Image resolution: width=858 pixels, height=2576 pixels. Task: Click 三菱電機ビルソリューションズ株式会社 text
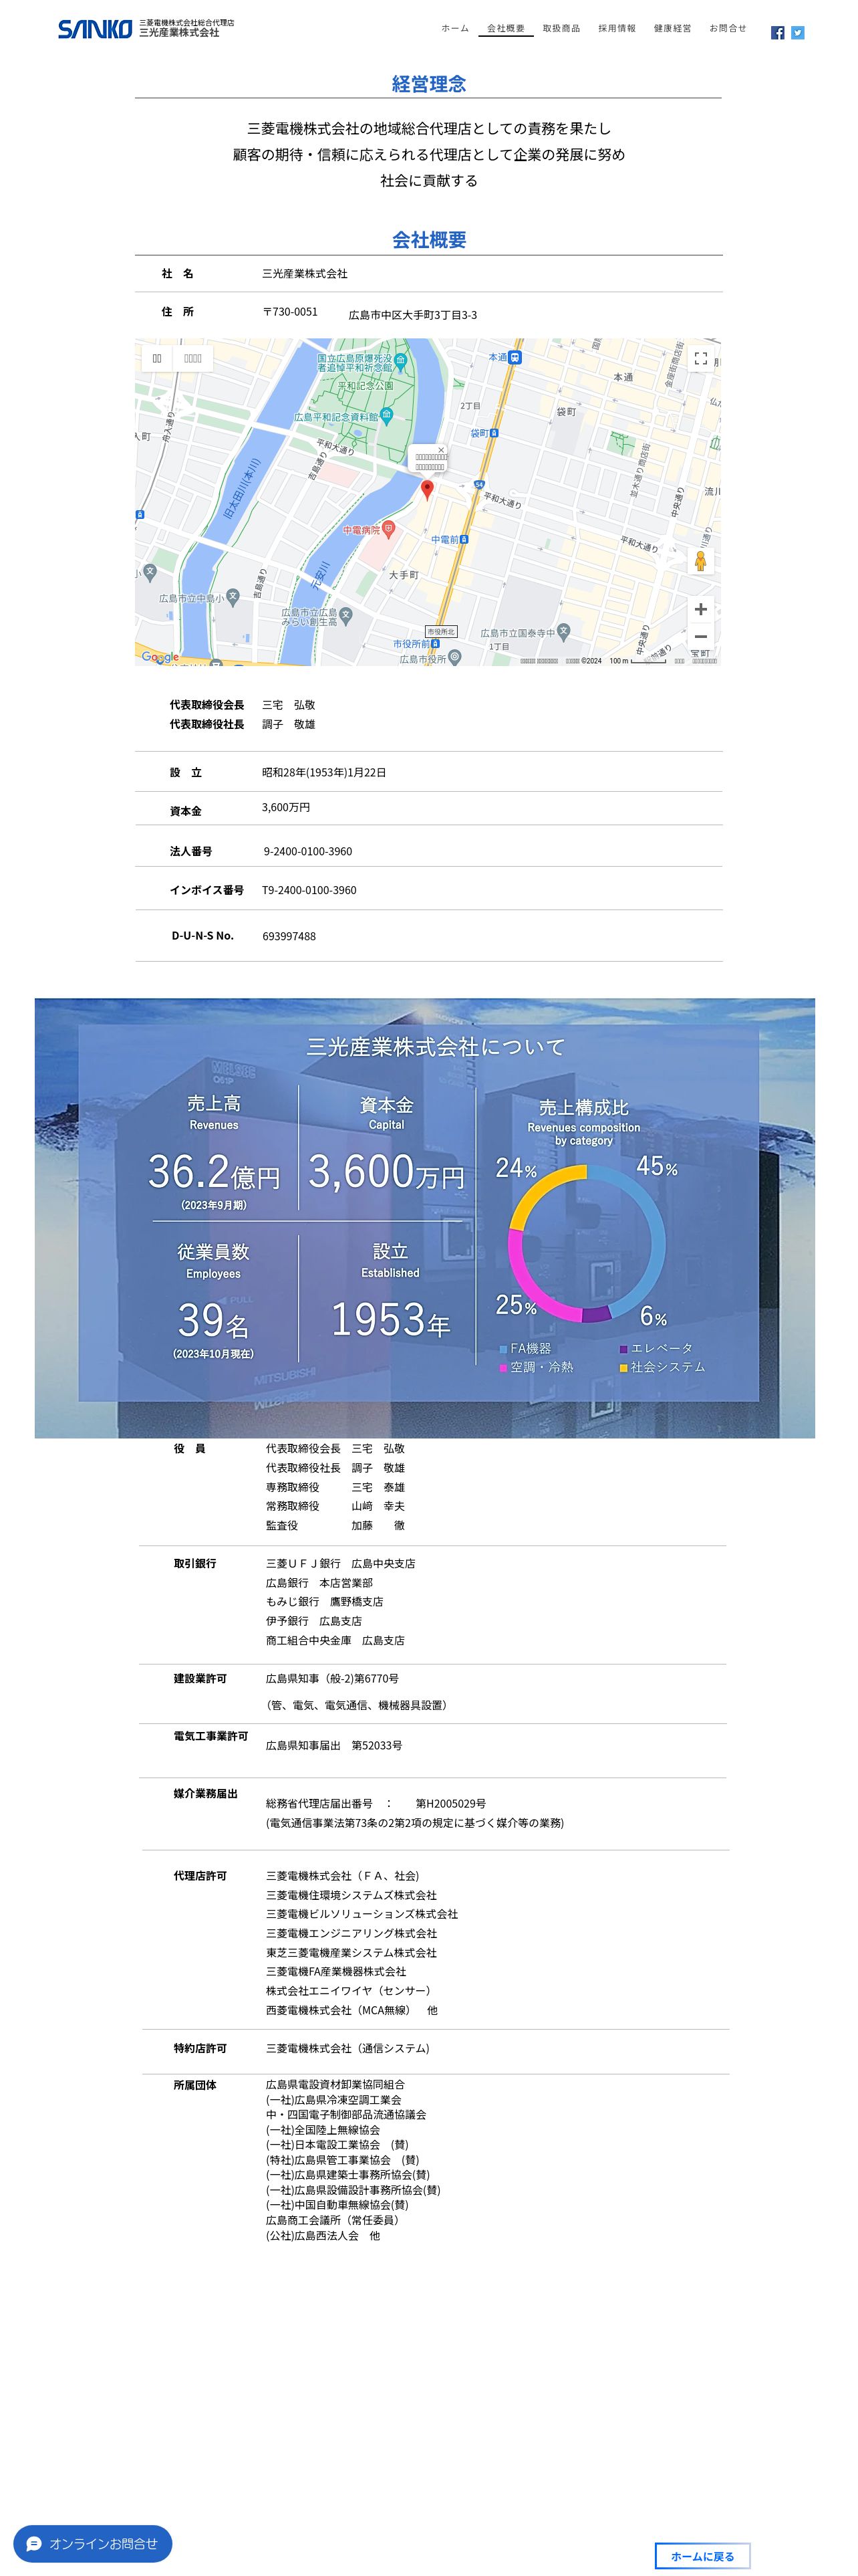362,1914
